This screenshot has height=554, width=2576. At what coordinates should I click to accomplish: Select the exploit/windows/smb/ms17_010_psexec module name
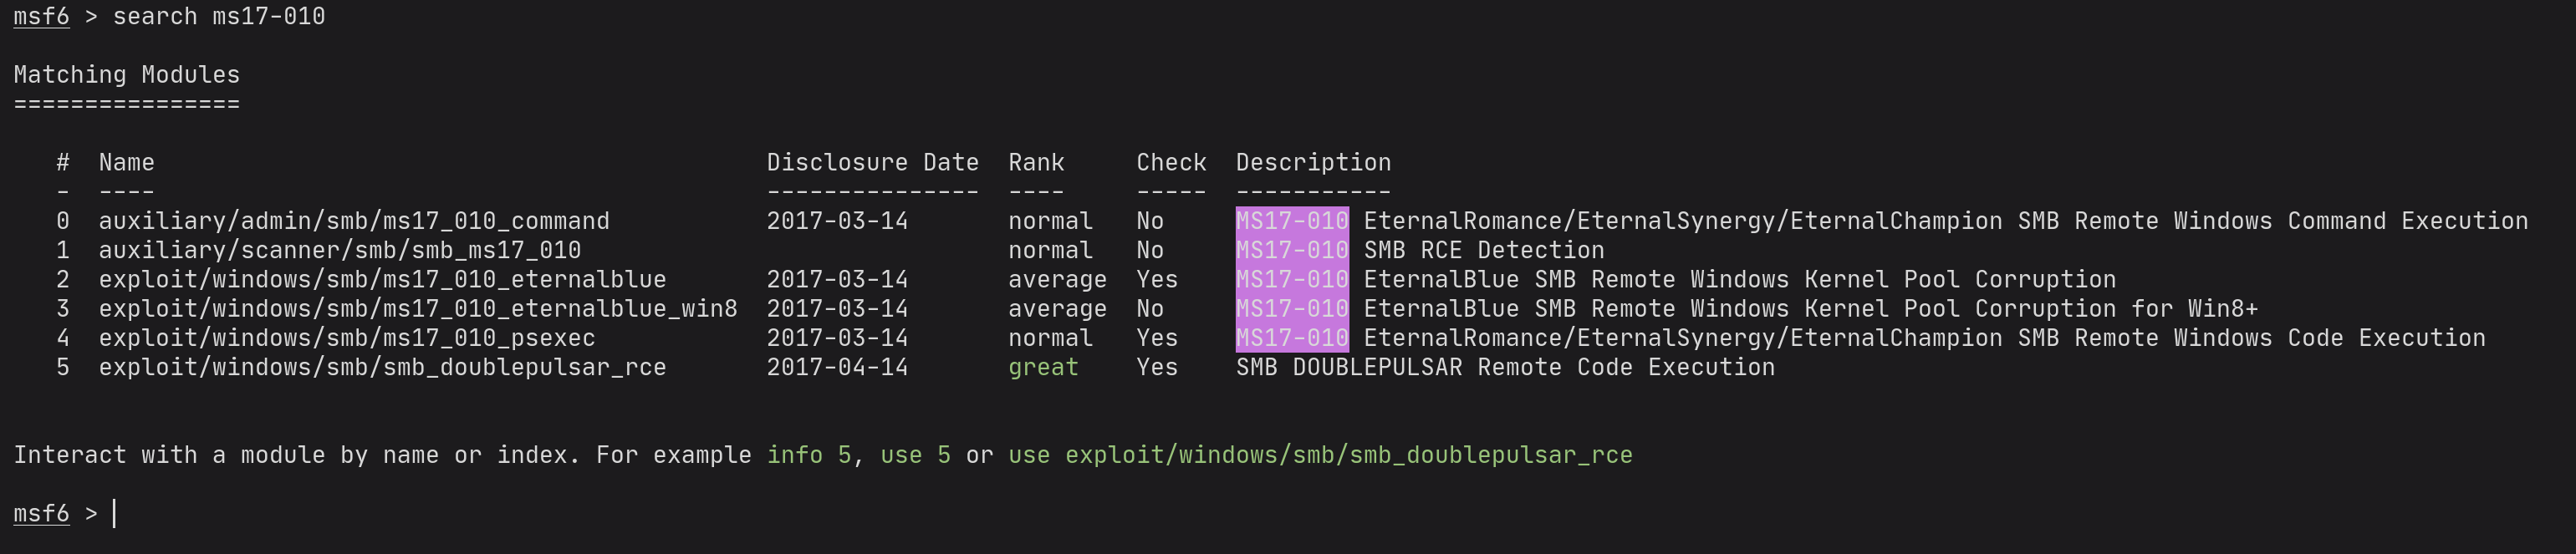[x=346, y=338]
